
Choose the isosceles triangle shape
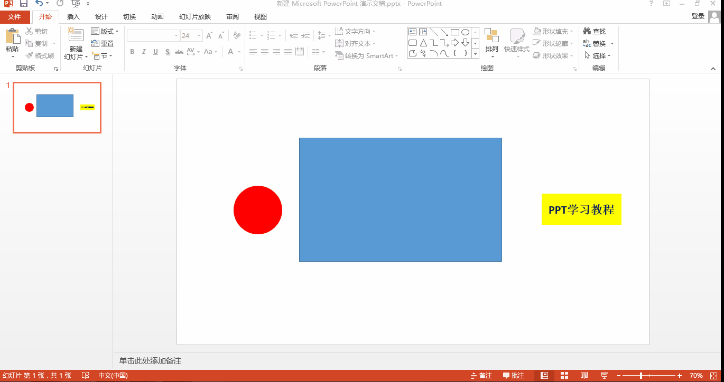coord(423,43)
